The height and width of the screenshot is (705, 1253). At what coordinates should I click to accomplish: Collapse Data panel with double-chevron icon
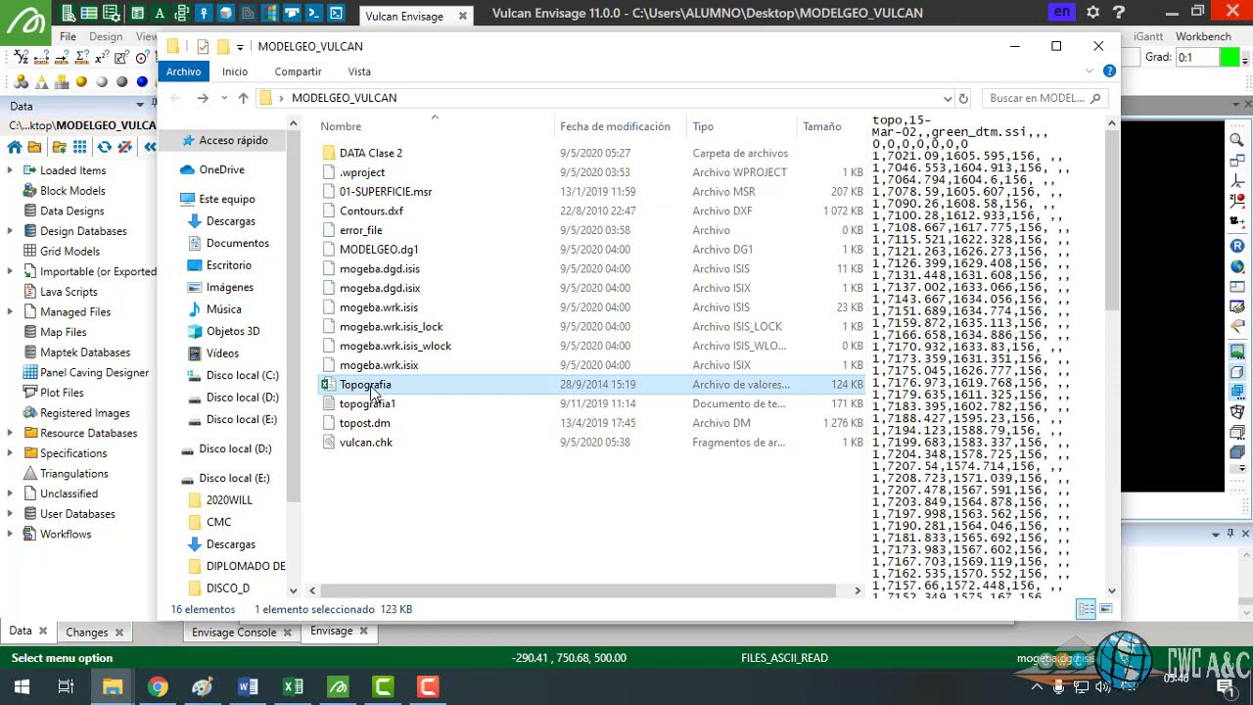tap(149, 147)
